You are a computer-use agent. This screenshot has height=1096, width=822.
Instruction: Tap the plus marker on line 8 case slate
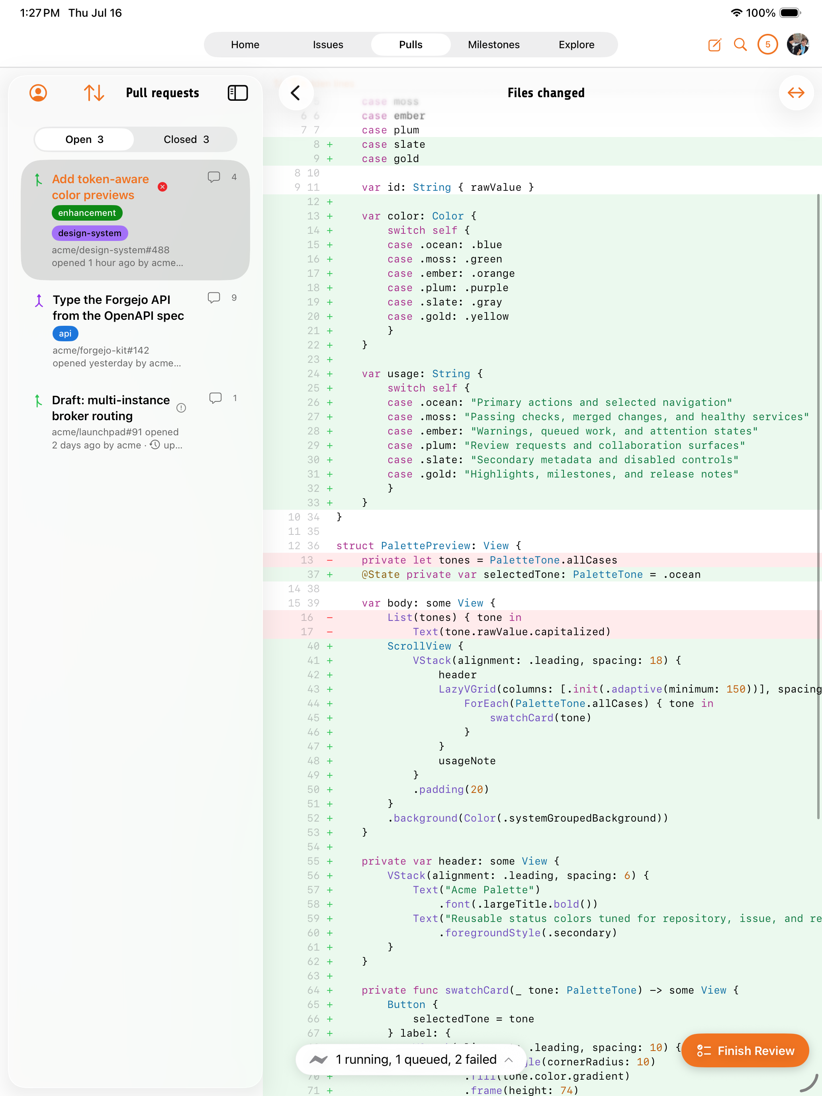point(330,144)
